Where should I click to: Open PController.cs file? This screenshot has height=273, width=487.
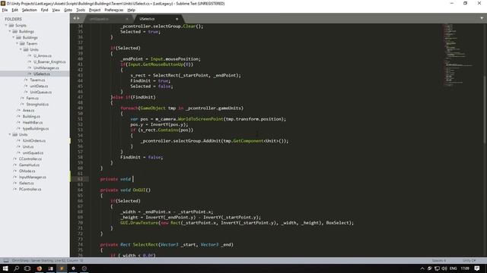(x=30, y=189)
